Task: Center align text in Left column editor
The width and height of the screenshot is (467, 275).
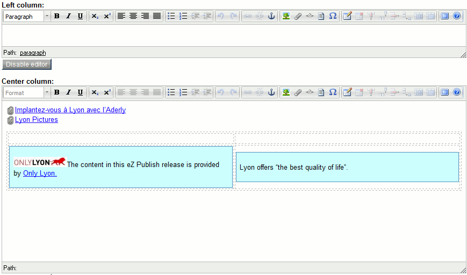Action: 133,16
